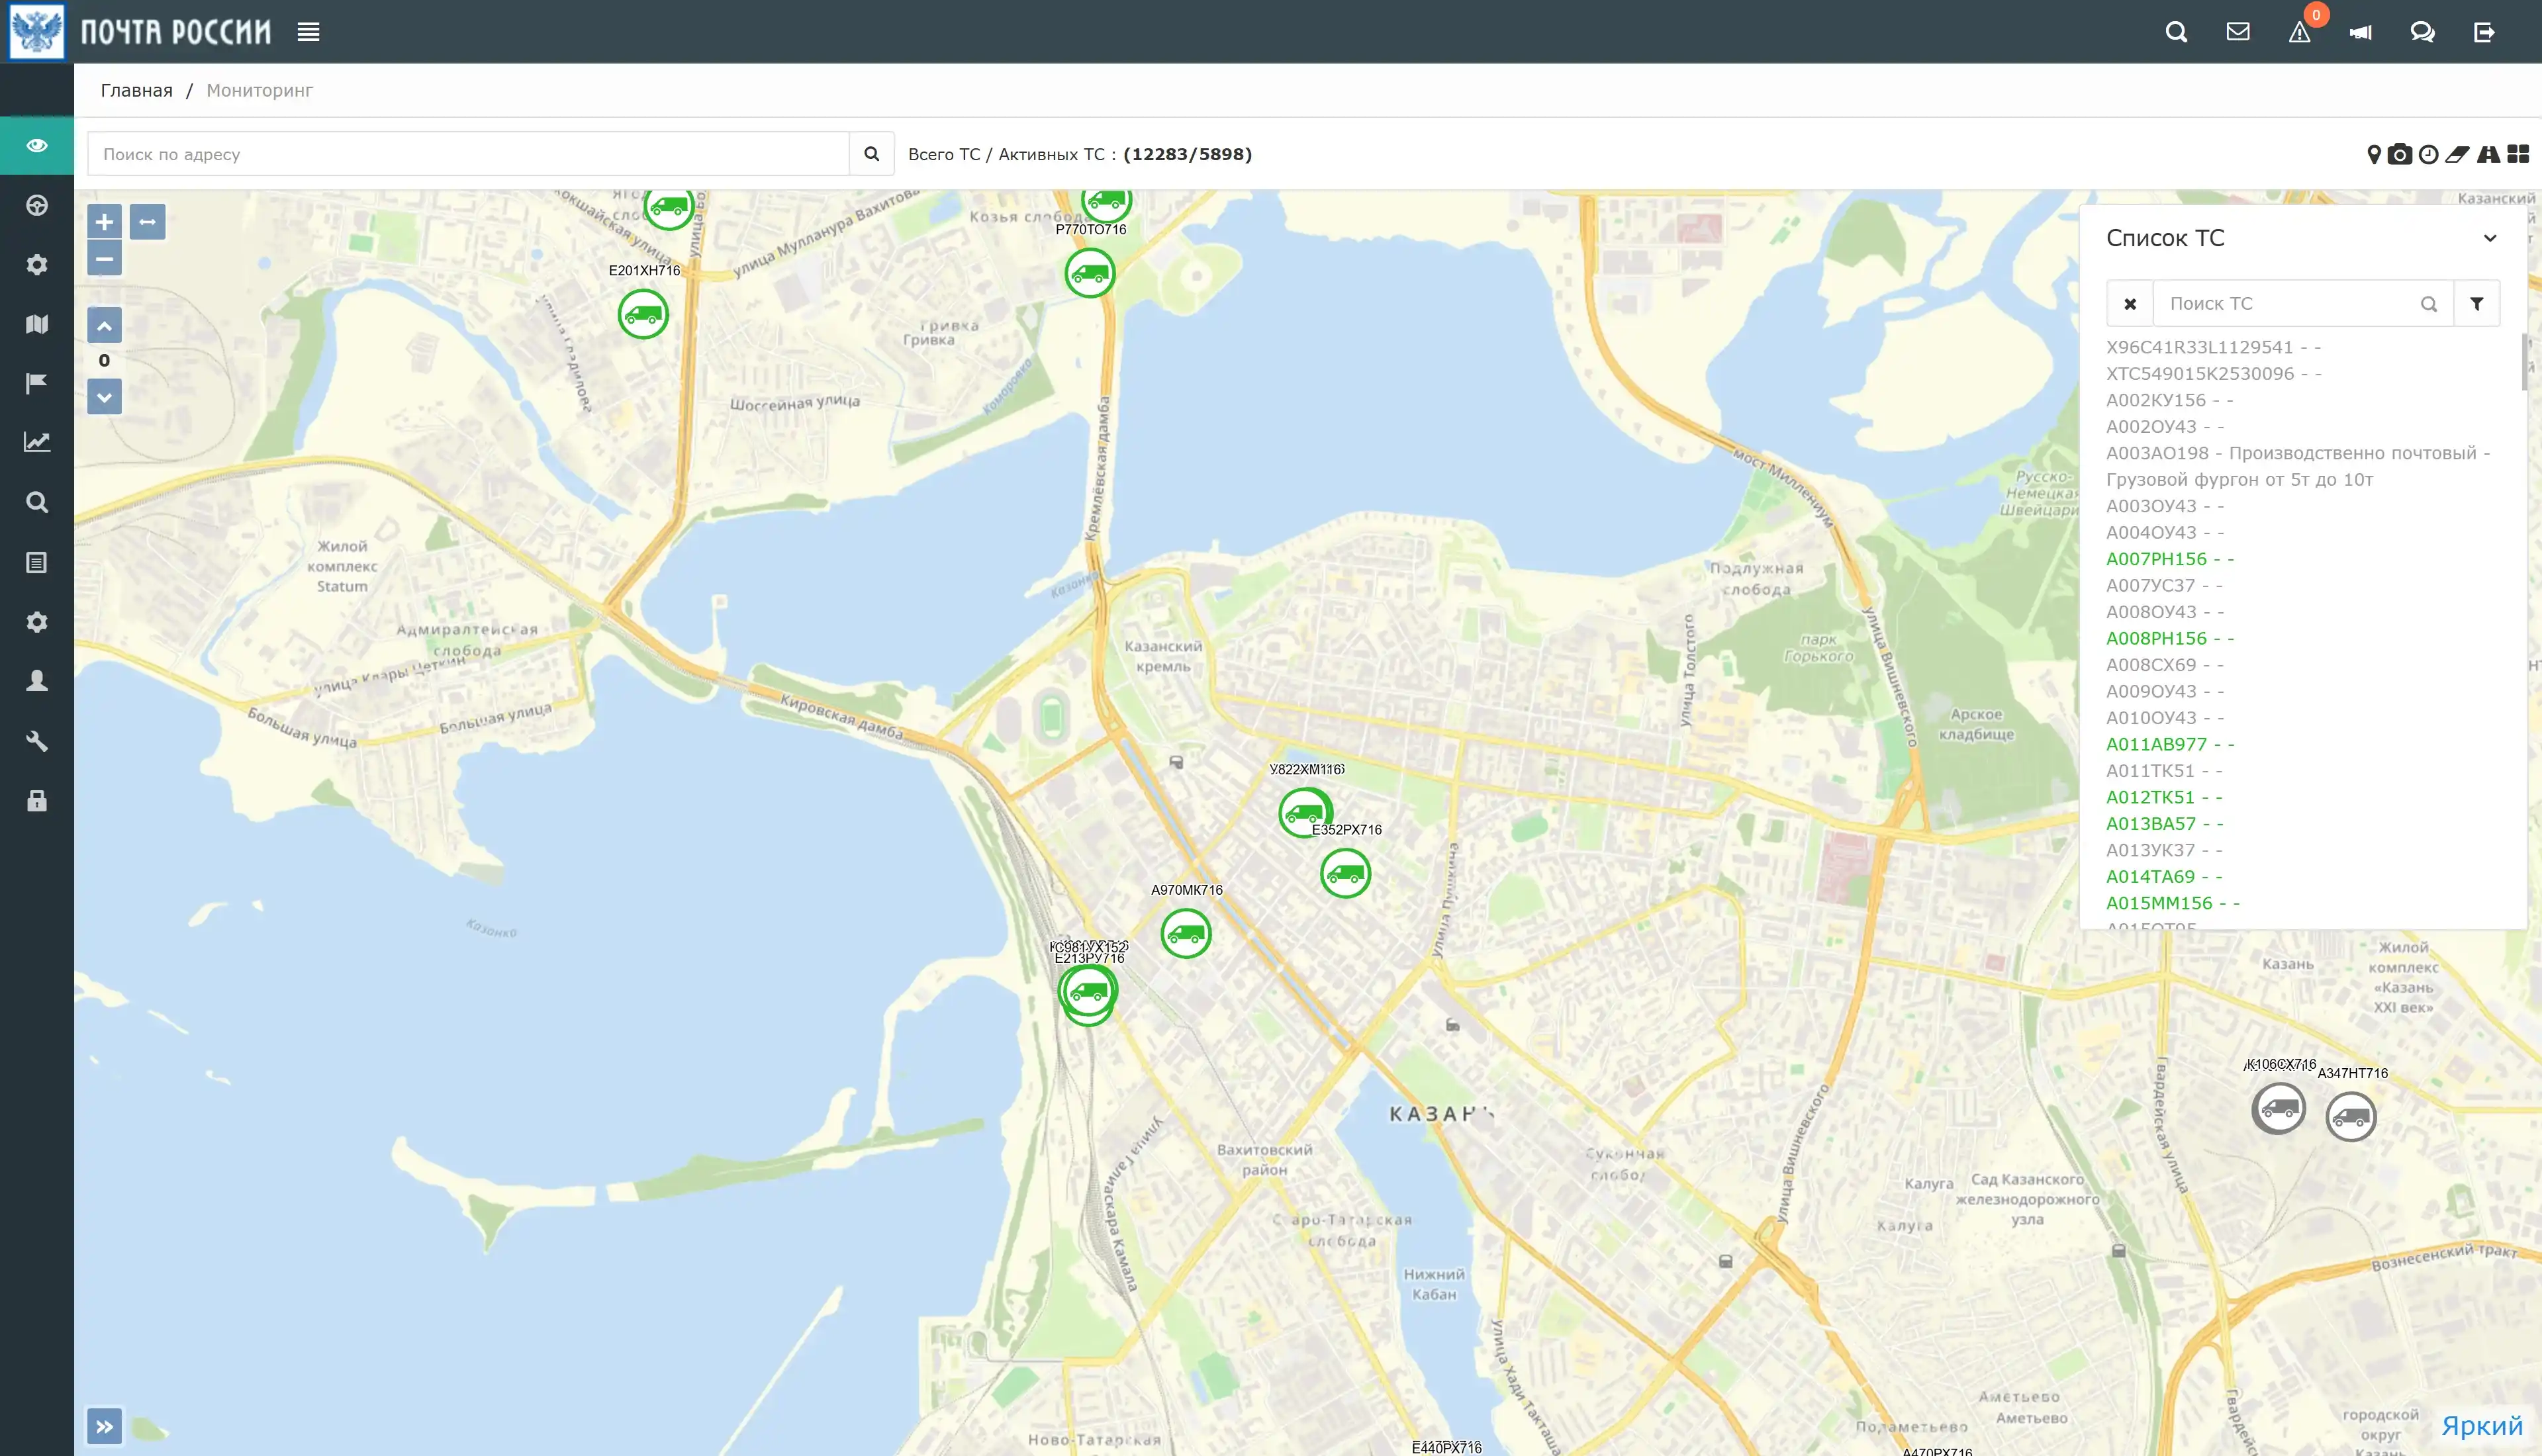Open the megaphone announcements icon
The image size is (2542, 1456).
[x=2361, y=32]
